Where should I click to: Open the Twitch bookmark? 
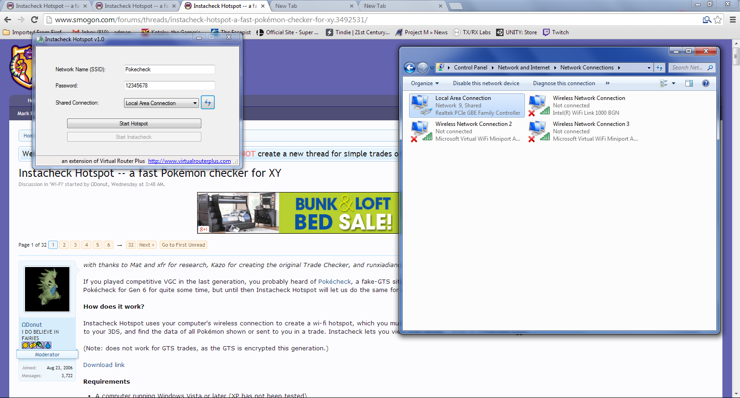(x=556, y=32)
